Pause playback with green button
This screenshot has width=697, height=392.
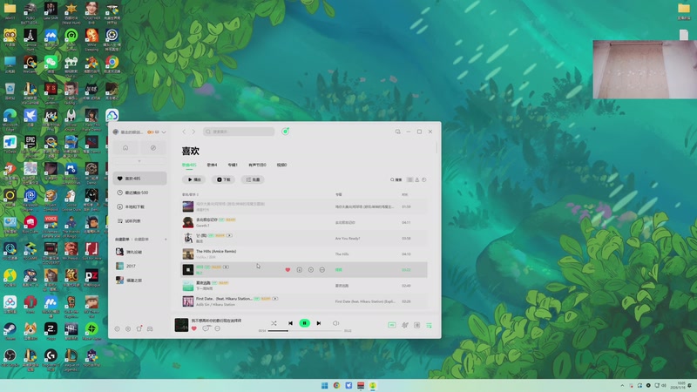304,323
